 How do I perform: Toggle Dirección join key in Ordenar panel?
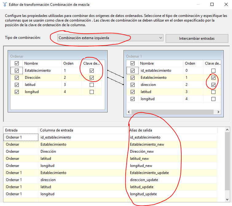[x=92, y=78]
